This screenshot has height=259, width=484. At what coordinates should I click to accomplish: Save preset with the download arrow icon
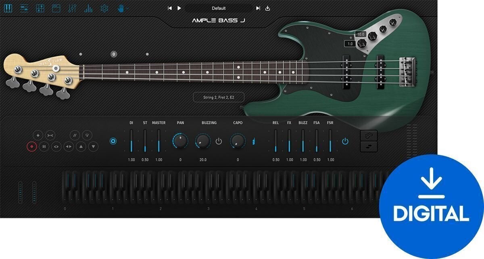coord(267,8)
